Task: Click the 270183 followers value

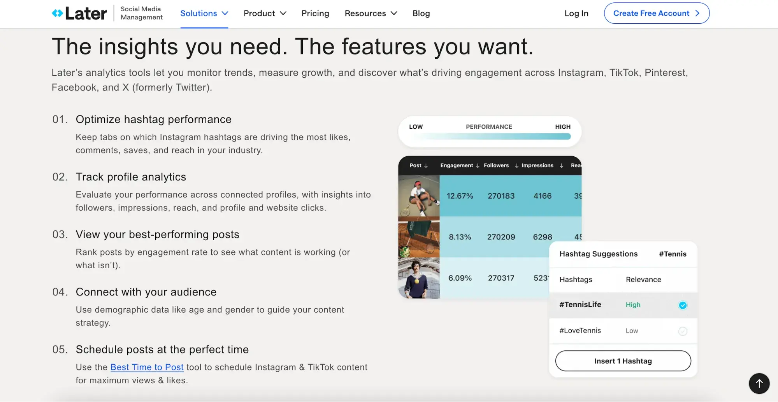Action: pos(501,196)
